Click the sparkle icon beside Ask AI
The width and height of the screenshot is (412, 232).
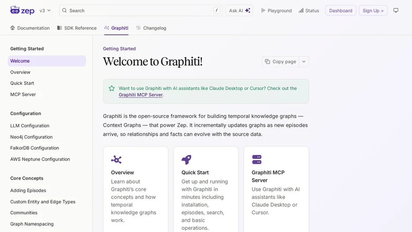pyautogui.click(x=247, y=11)
